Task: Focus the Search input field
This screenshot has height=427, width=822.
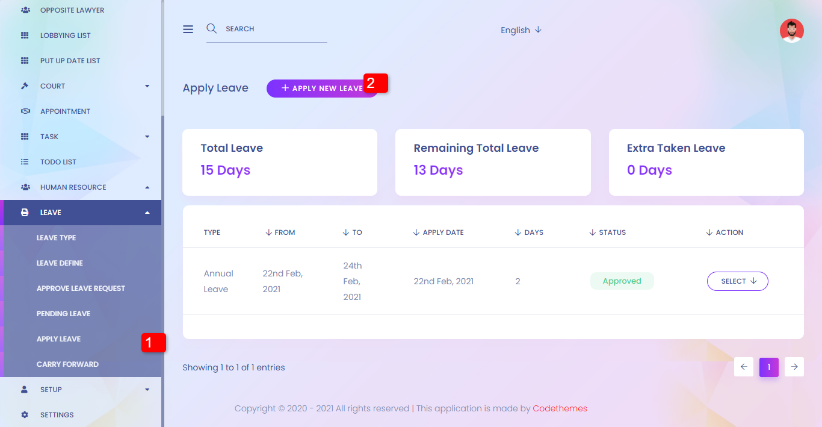Action: pos(274,29)
